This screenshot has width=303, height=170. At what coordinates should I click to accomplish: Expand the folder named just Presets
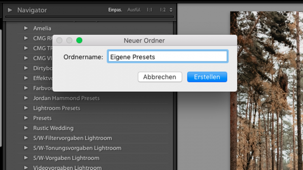[x=26, y=118]
